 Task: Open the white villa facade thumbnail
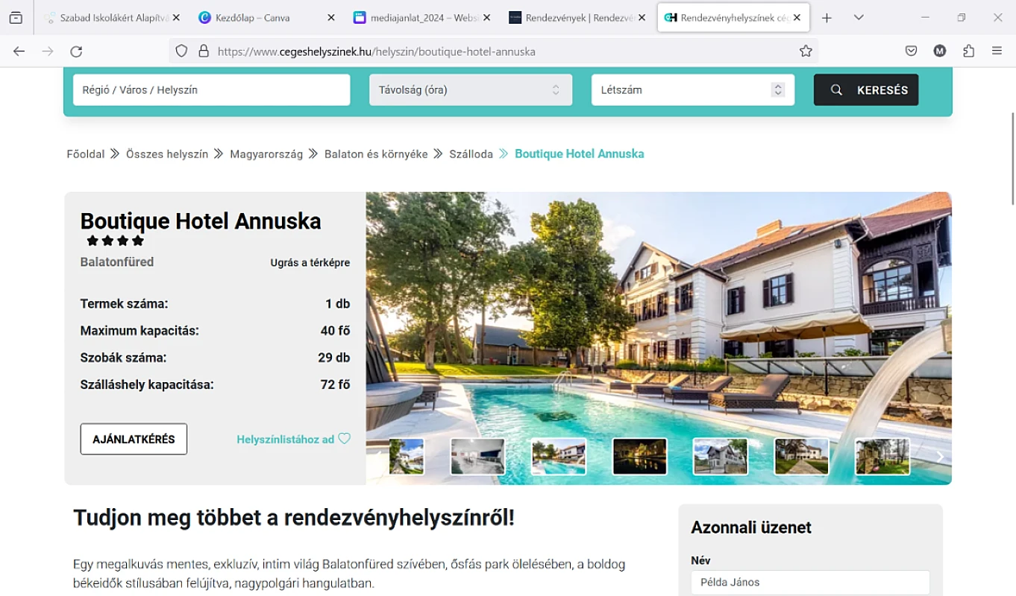[x=720, y=456]
